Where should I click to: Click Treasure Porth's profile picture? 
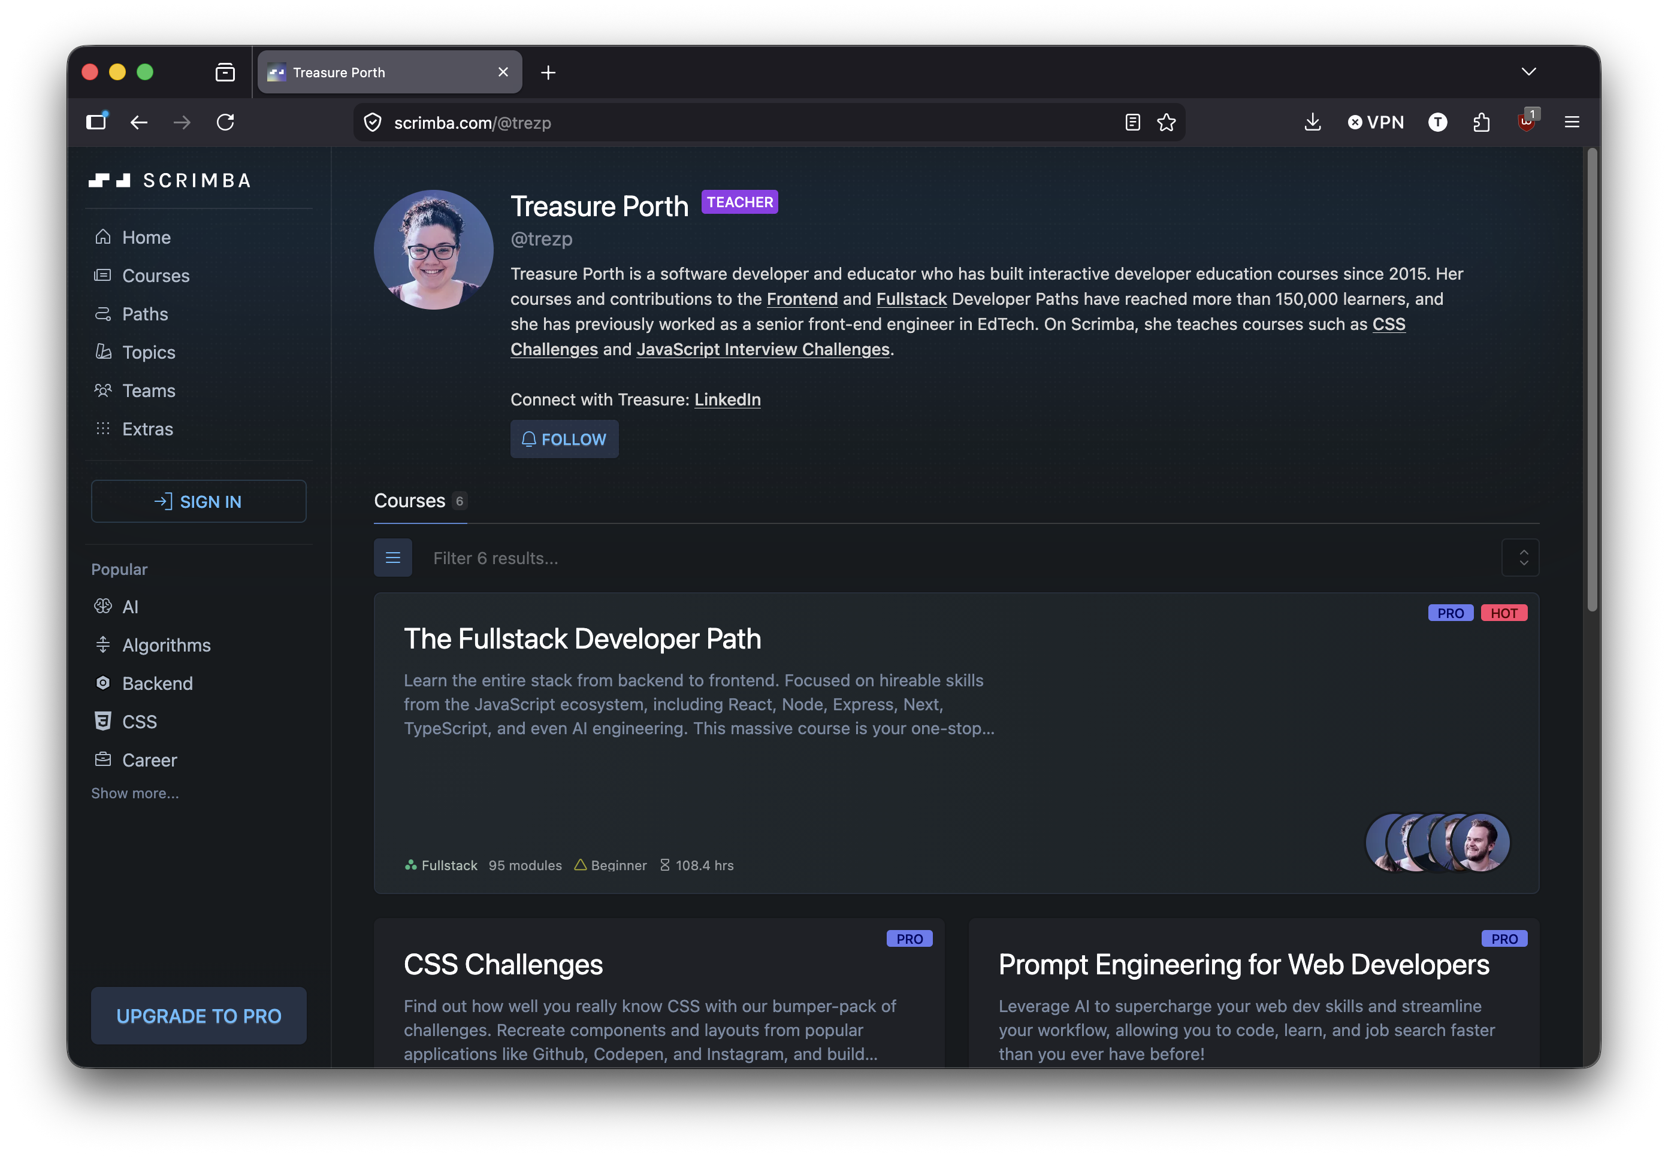[x=434, y=250]
